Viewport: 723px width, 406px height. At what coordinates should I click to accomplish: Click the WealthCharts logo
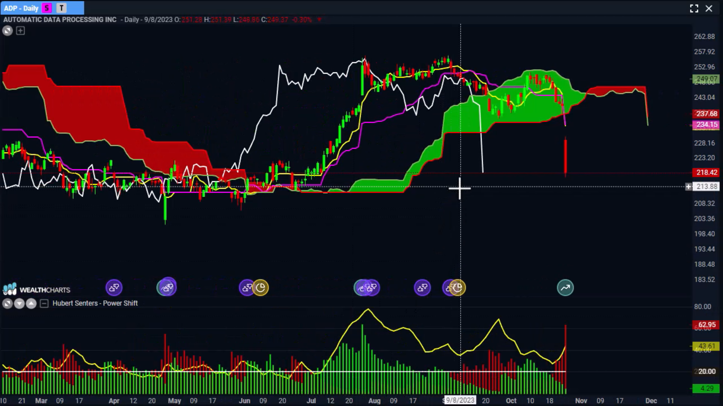click(x=37, y=289)
